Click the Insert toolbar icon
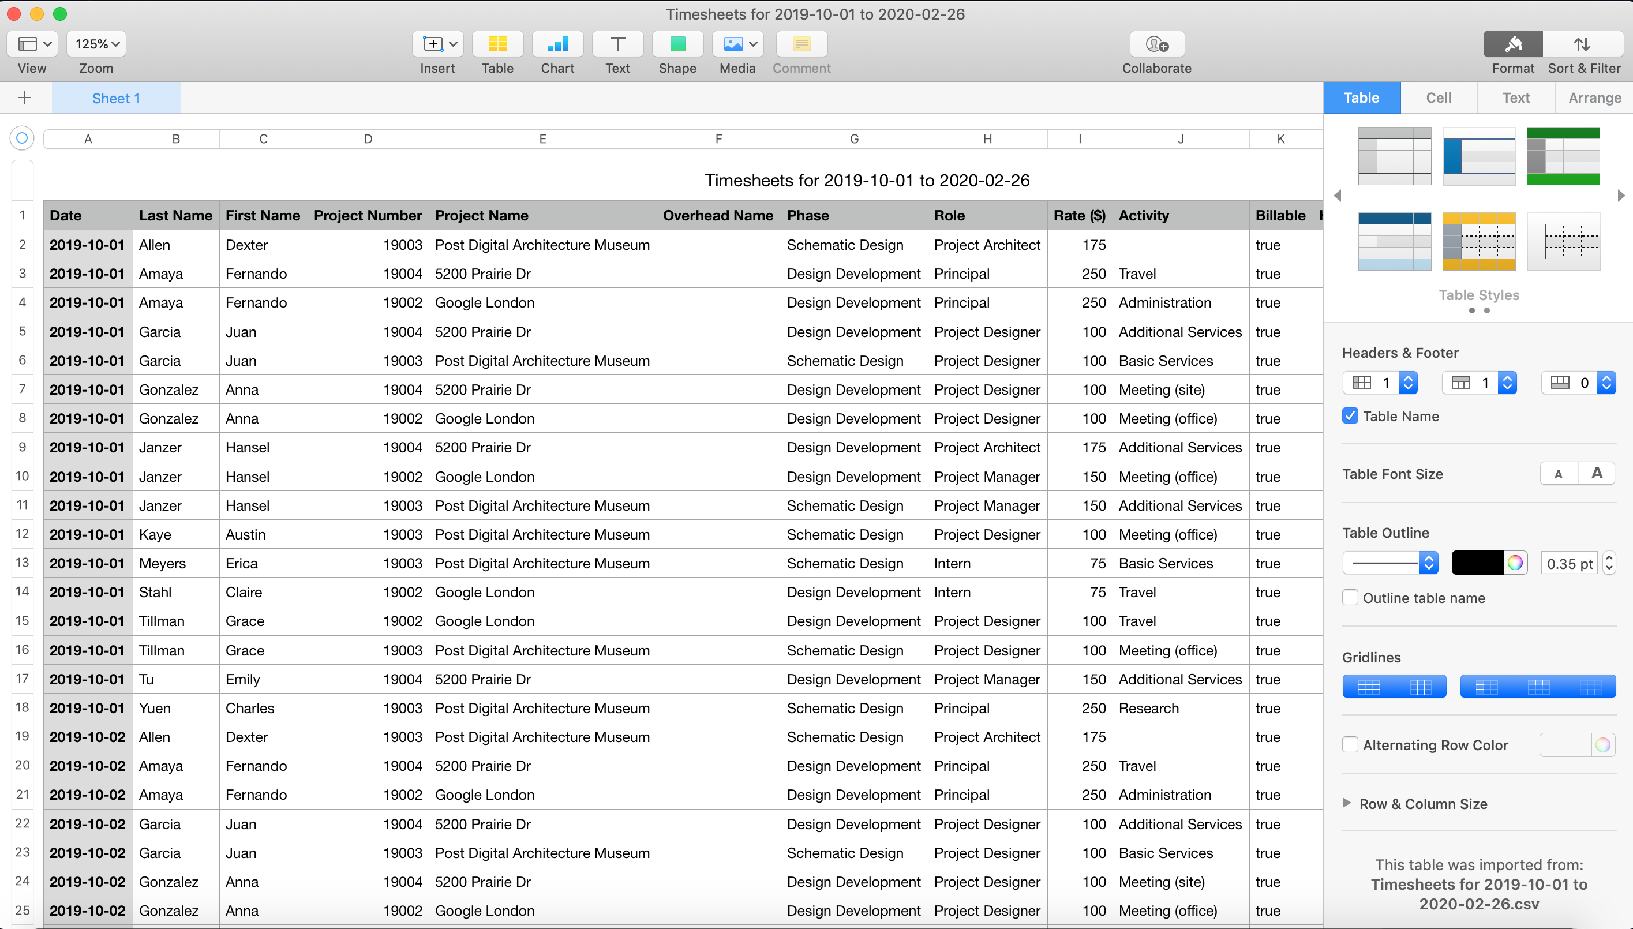 (437, 44)
